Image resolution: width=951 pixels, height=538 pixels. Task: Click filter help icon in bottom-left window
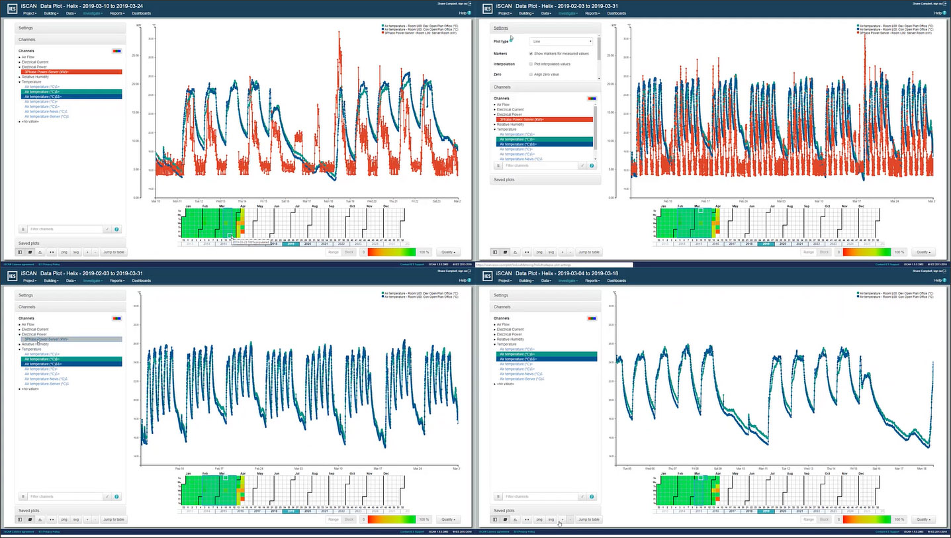117,496
